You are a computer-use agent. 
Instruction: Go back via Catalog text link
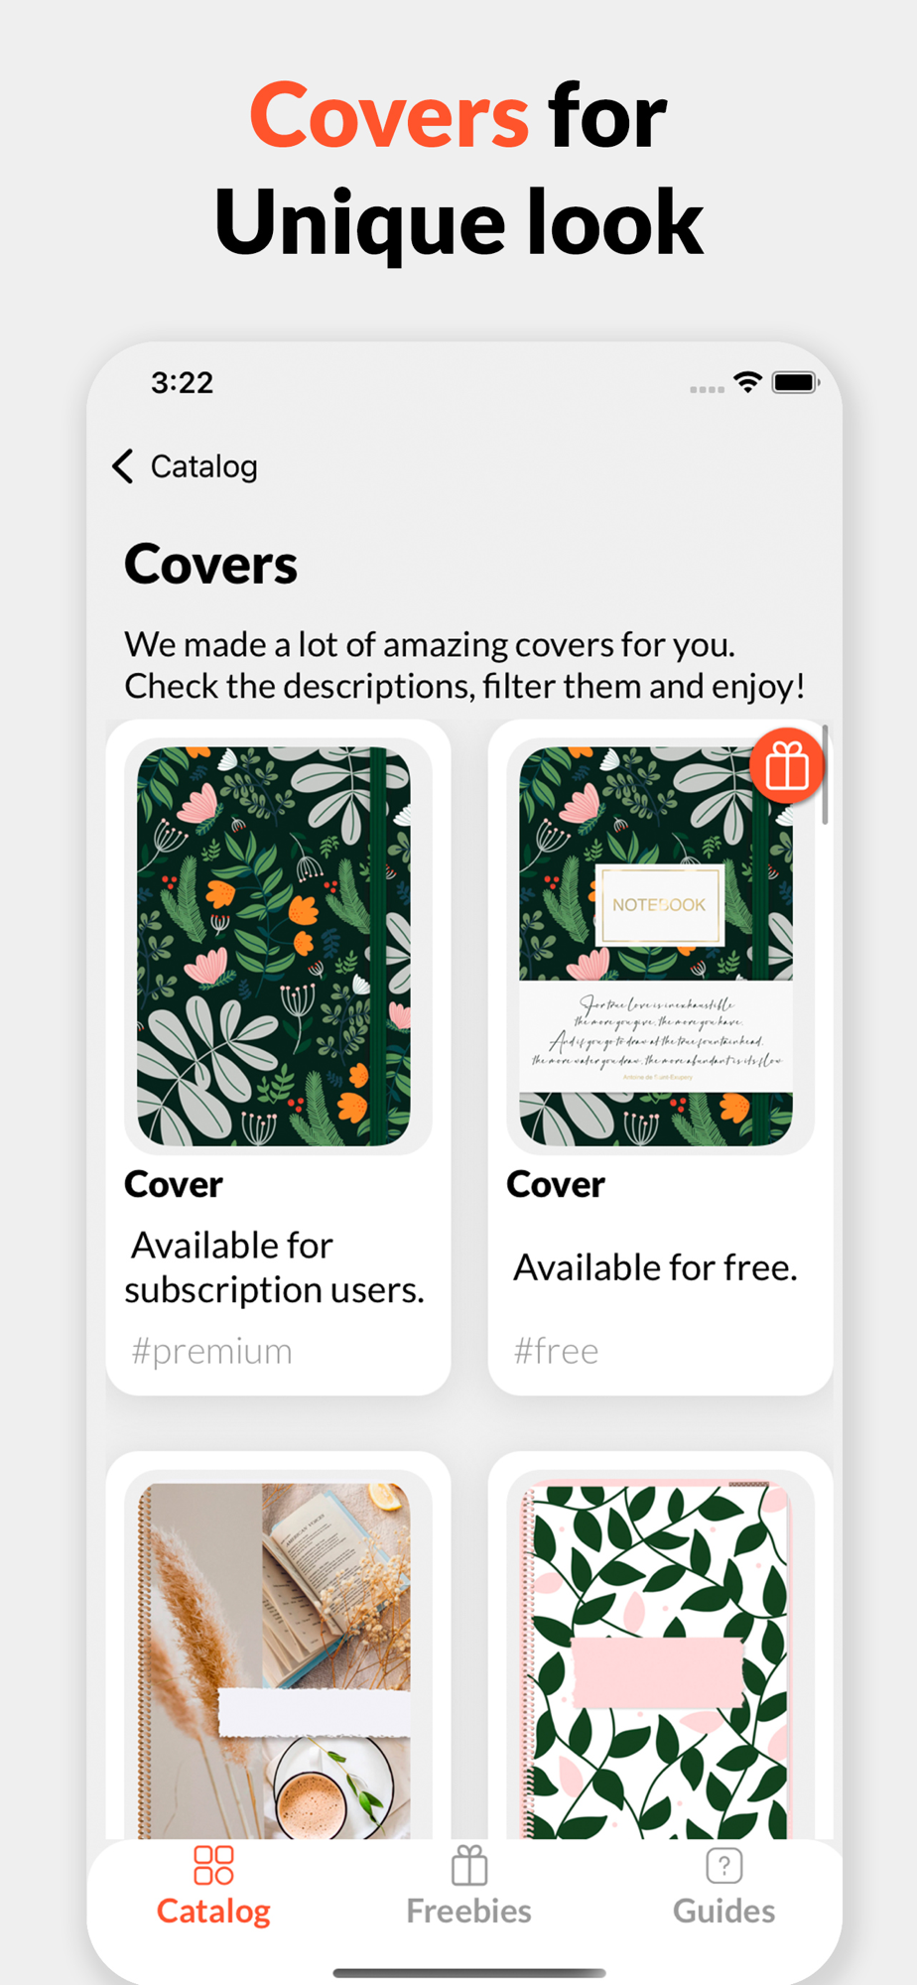pos(203,465)
